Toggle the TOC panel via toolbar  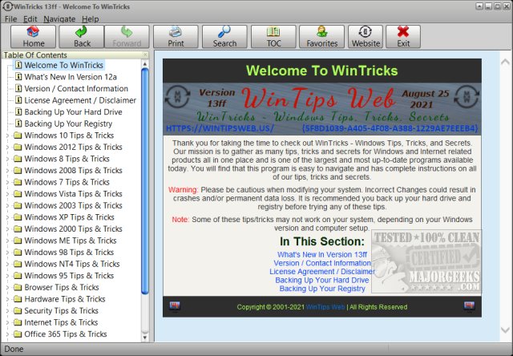click(x=273, y=37)
